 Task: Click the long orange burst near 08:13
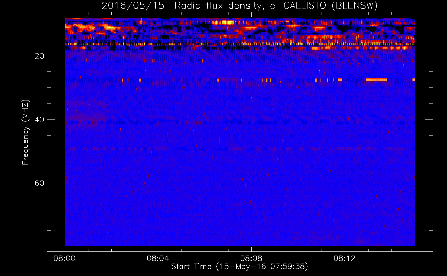(x=376, y=80)
